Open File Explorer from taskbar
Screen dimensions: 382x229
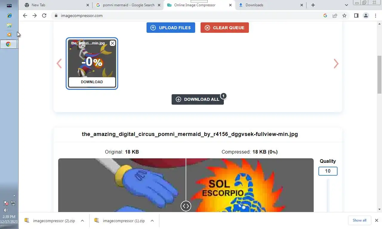(9, 25)
